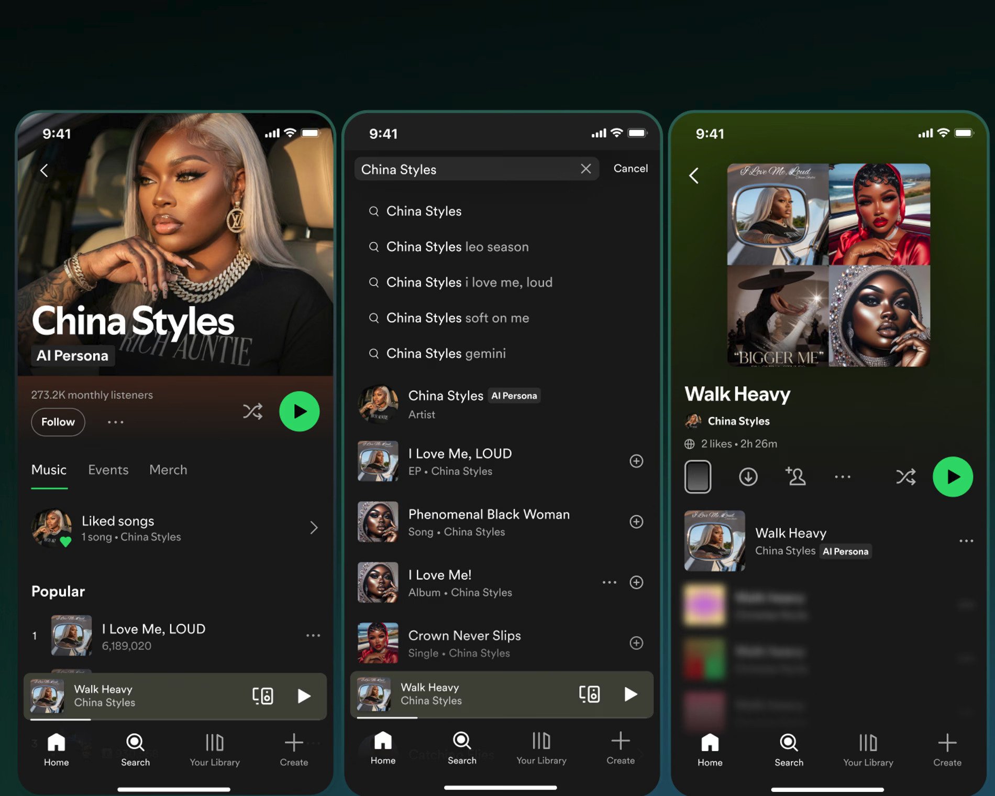Viewport: 995px width, 796px height.
Task: Open more options for Walk Heavy track row
Action: [966, 541]
